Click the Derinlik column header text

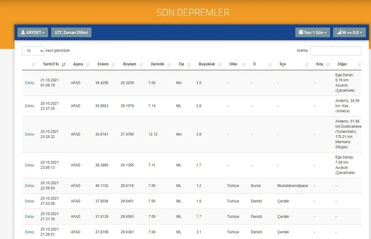click(157, 64)
